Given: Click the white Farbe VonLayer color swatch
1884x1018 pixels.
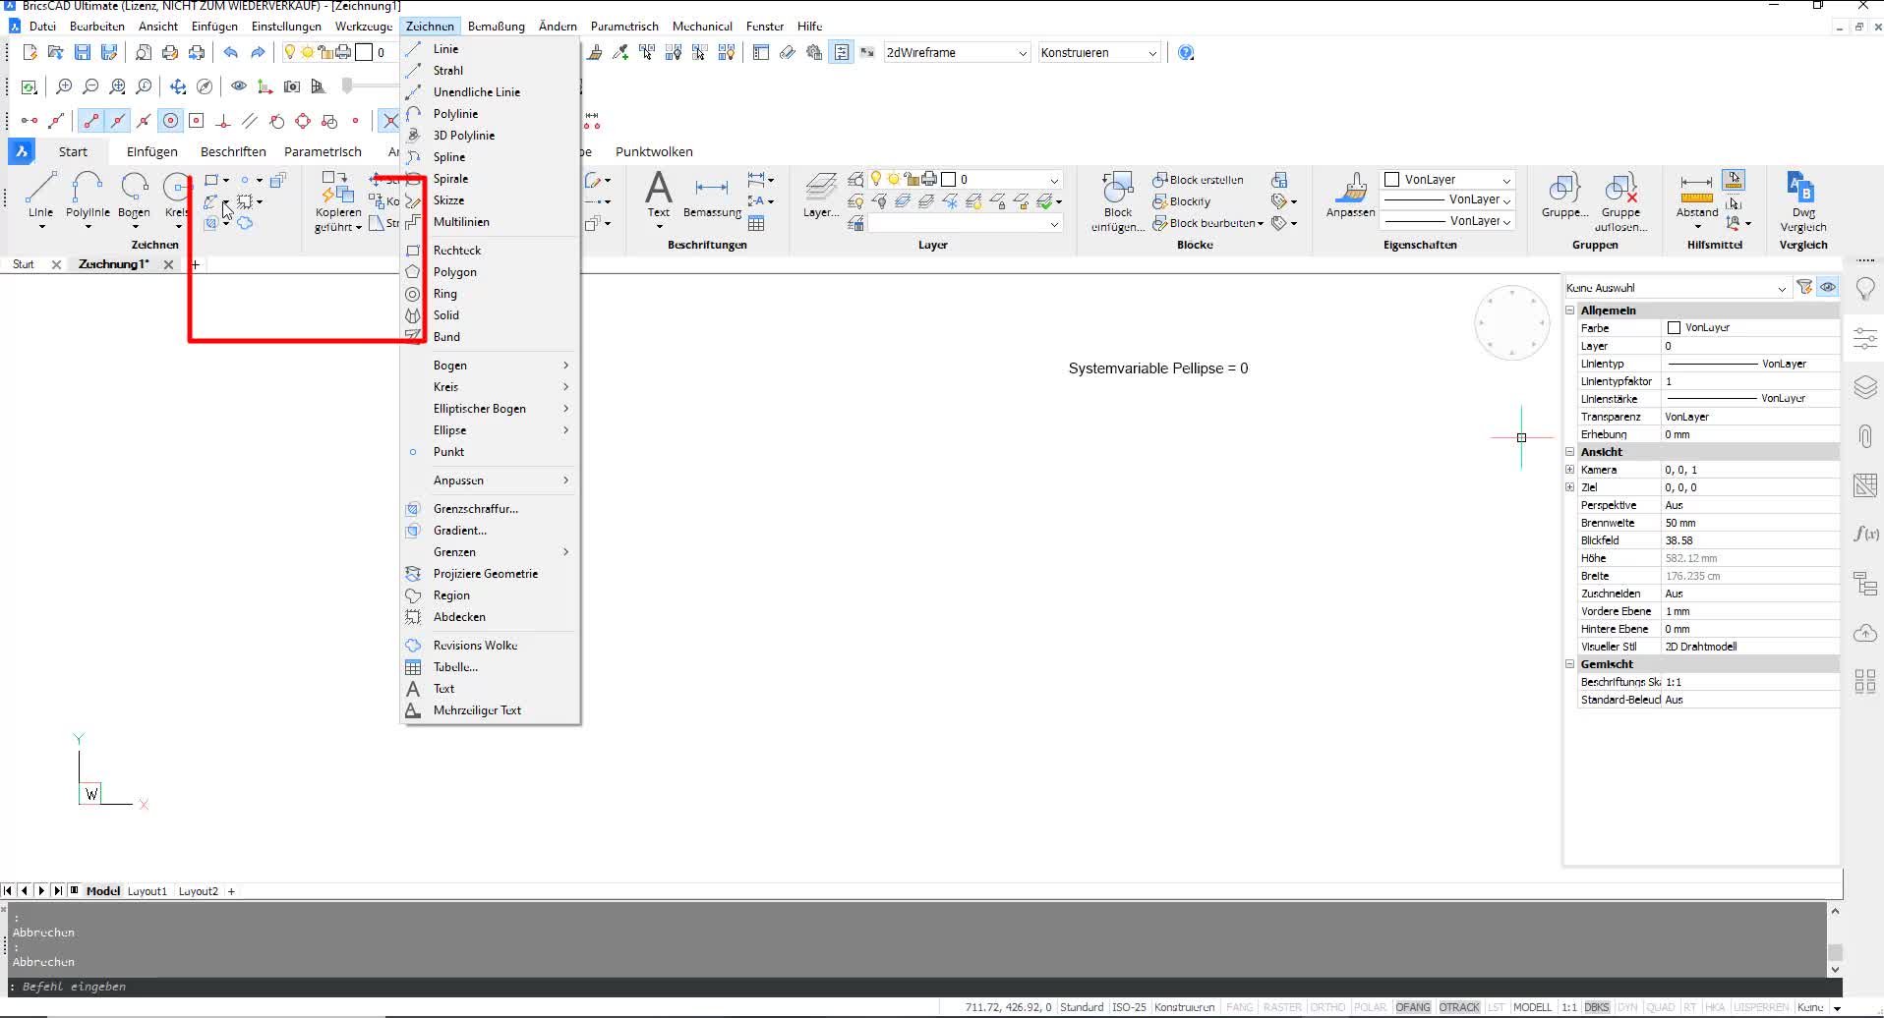Looking at the screenshot, I should [1674, 327].
